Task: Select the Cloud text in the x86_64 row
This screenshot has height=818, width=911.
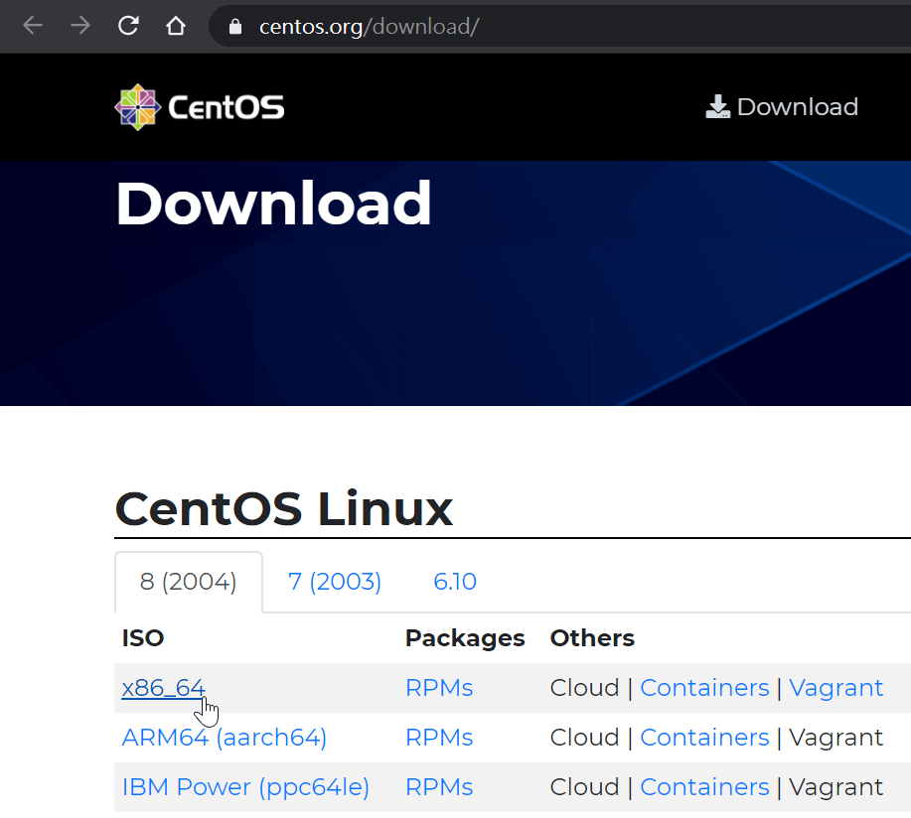Action: point(584,688)
